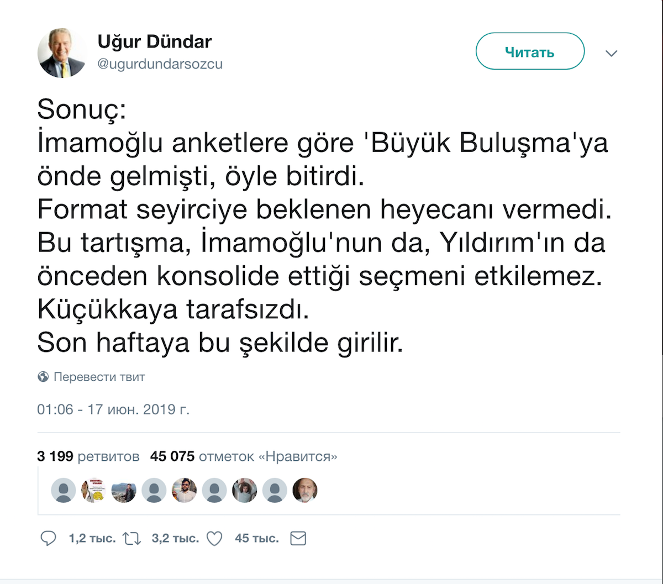Open the 45 075 отметок «Нравится» list
The height and width of the screenshot is (584, 663).
[244, 456]
